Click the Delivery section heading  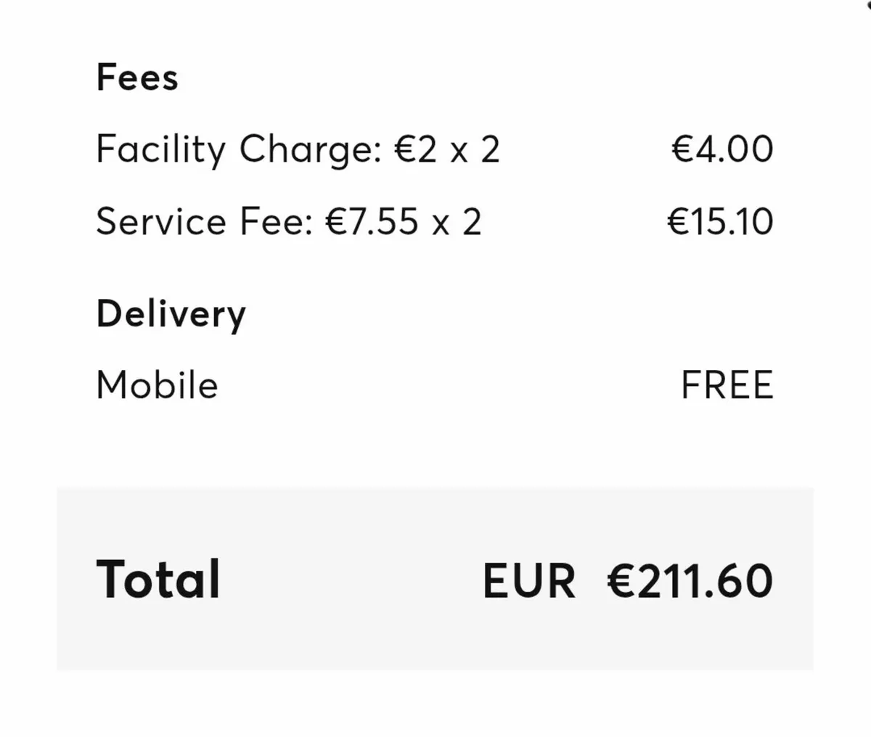(x=171, y=315)
